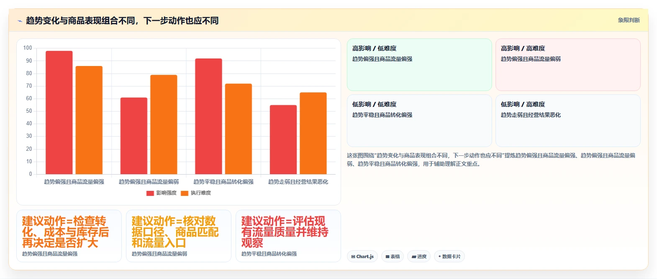Image resolution: width=657 pixels, height=279 pixels.
Task: Click the 进度 tag
Action: [x=419, y=256]
